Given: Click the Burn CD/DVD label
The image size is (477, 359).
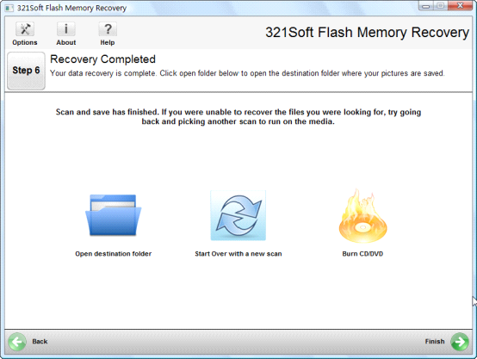Looking at the screenshot, I should (x=362, y=254).
